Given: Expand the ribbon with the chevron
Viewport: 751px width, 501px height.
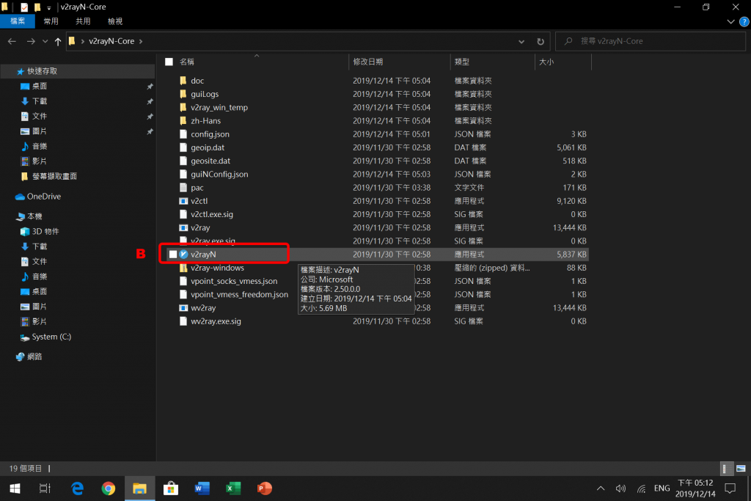Looking at the screenshot, I should (730, 21).
